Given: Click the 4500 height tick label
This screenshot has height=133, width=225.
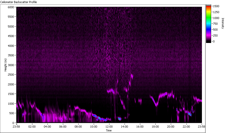Looking at the screenshot, I should (x=11, y=36).
